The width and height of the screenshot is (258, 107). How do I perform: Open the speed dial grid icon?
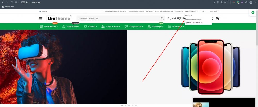pyautogui.click(x=16, y=2)
